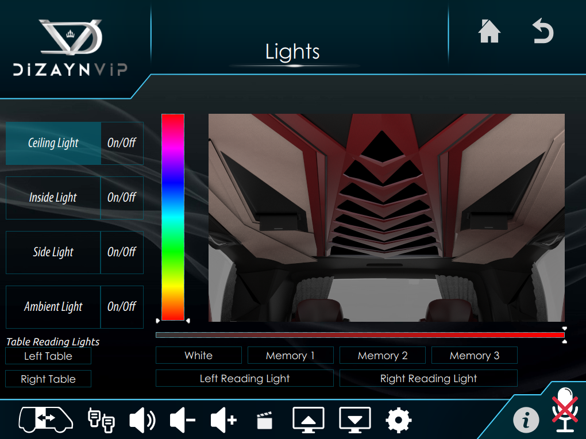The height and width of the screenshot is (439, 586).
Task: Click the volume up icon
Action: [223, 421]
